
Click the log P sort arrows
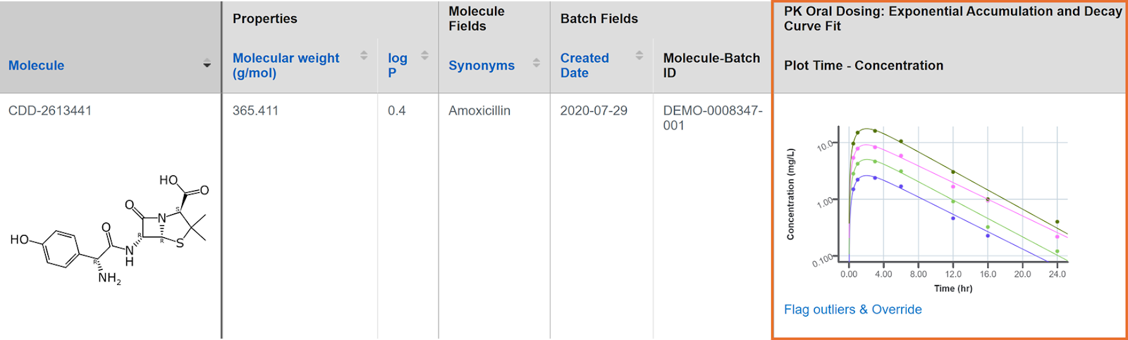point(425,55)
